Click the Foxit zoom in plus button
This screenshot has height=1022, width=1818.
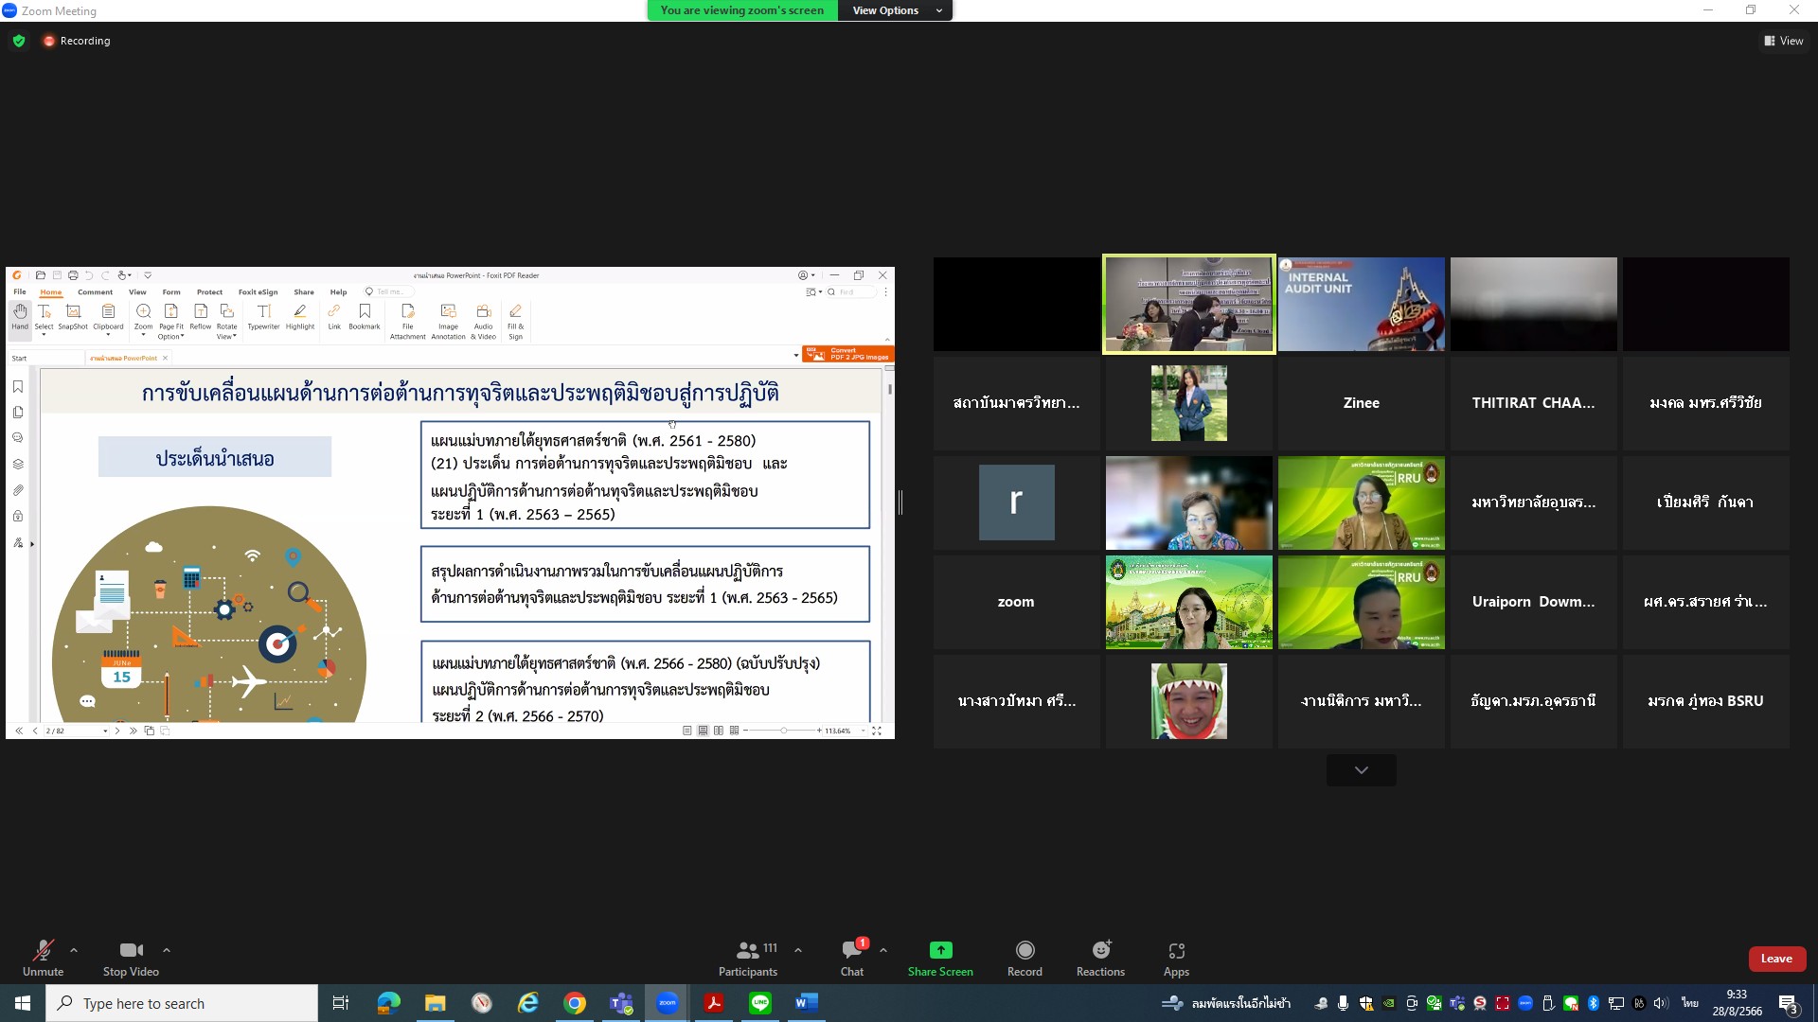(x=819, y=731)
